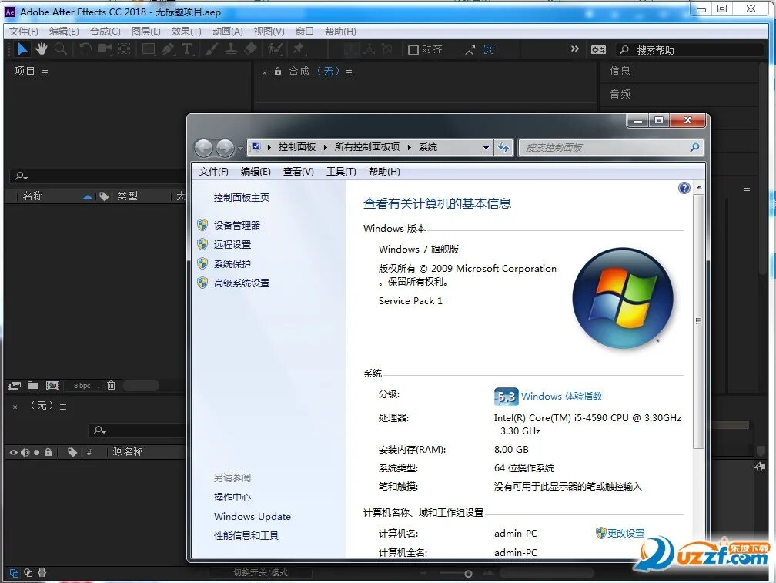This screenshot has height=583, width=776.
Task: Select the Roto Brush tool
Action: point(275,49)
